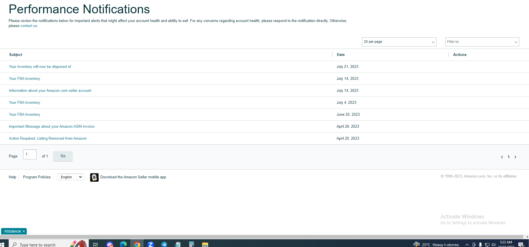Open network settings tray icon
Screen dimensions: 529x247
click(487, 245)
